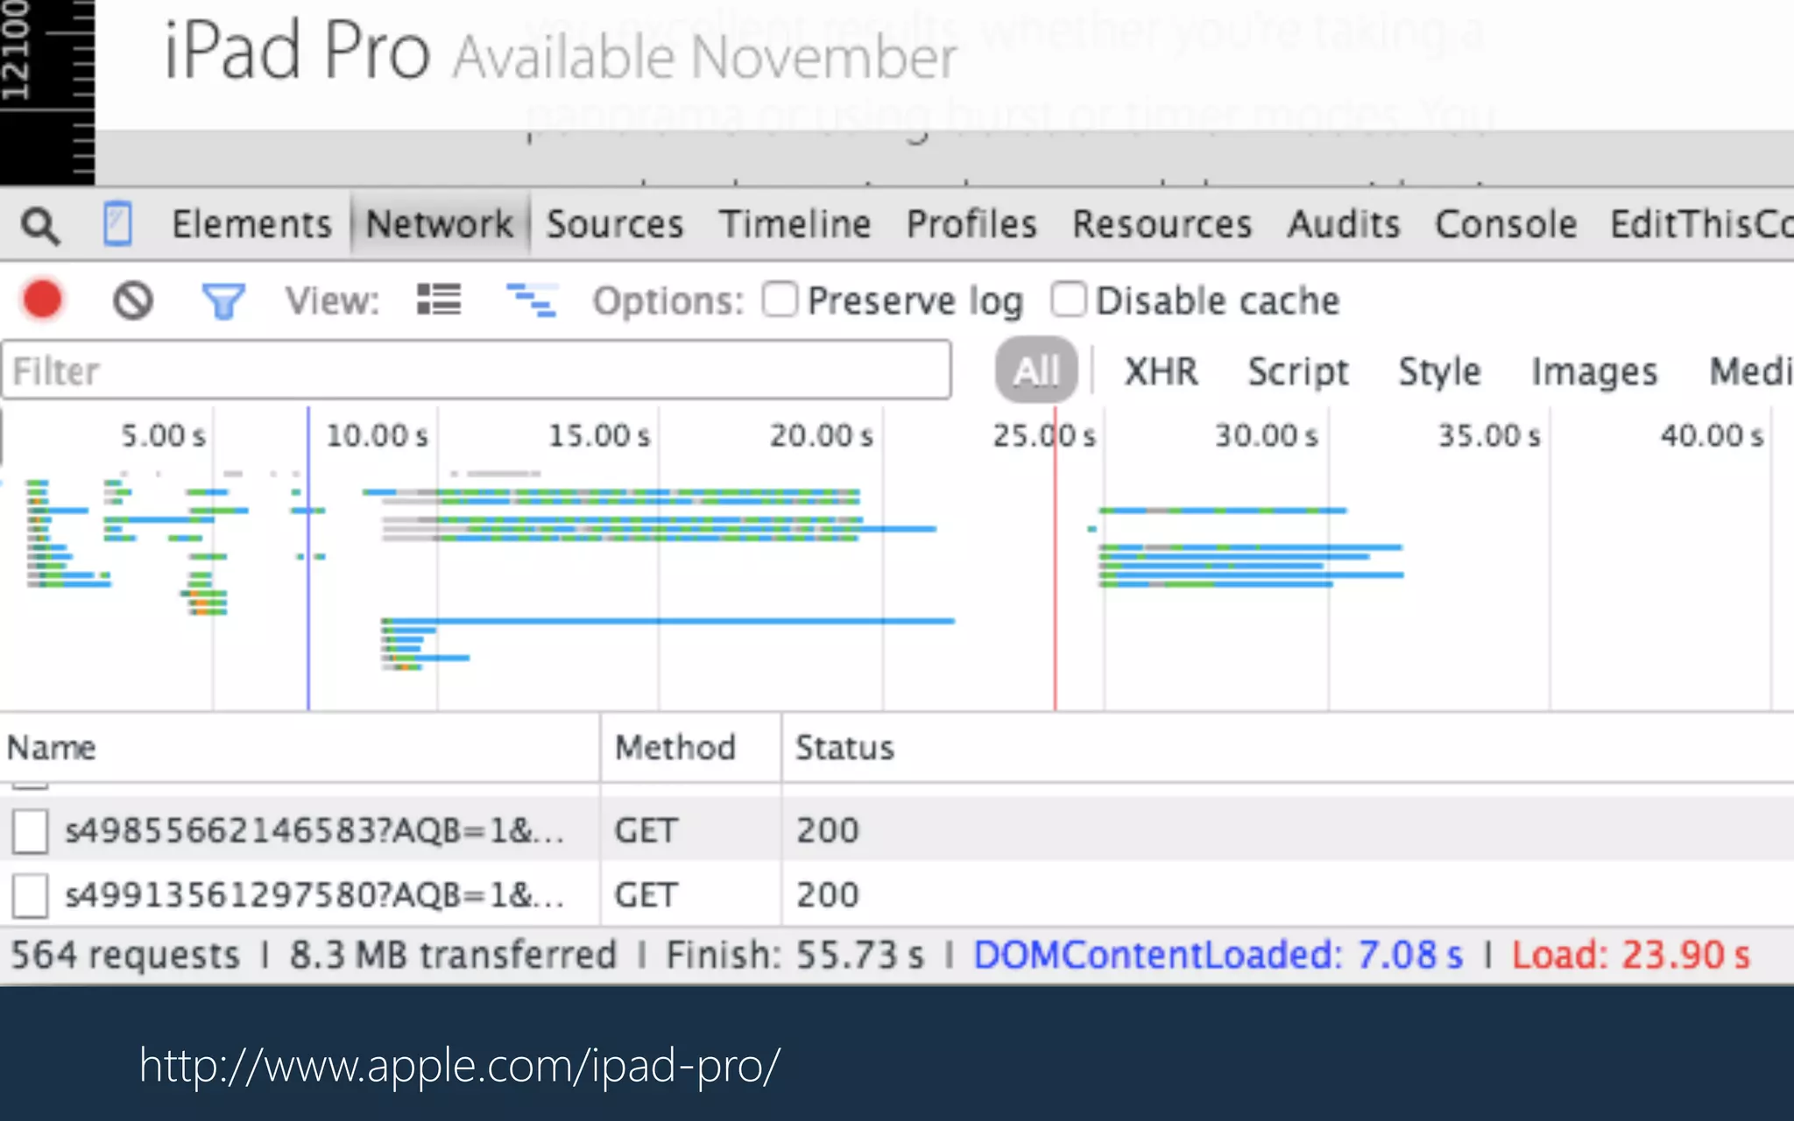Switch to the Timeline tab
Image resolution: width=1794 pixels, height=1121 pixels.
click(795, 224)
